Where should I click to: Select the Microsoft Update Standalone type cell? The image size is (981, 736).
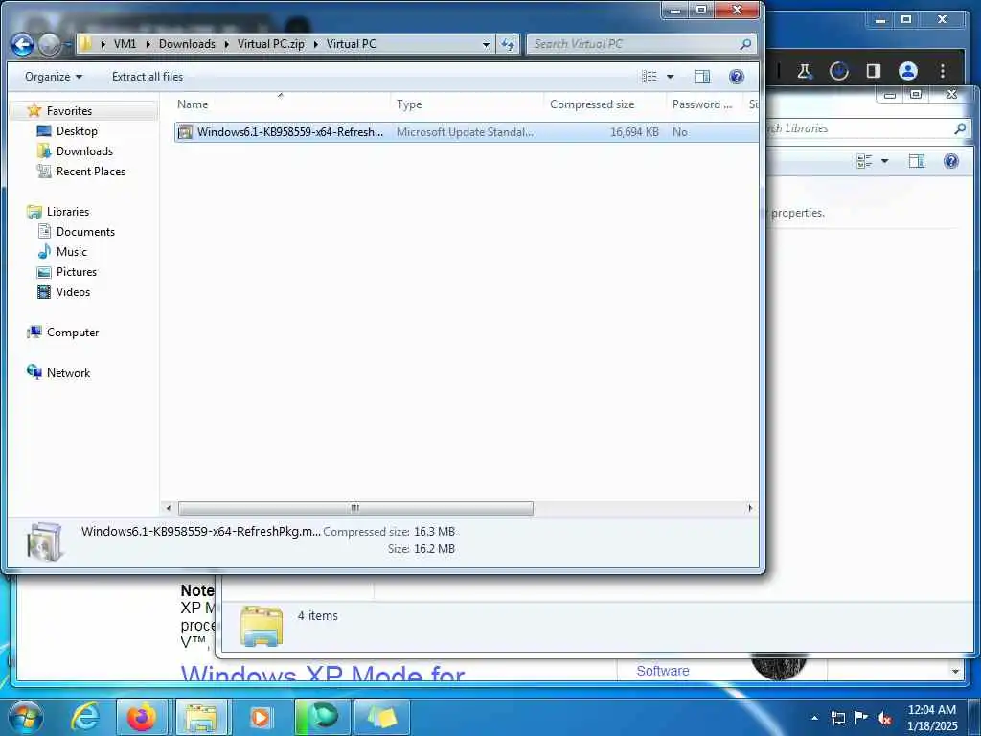point(465,132)
